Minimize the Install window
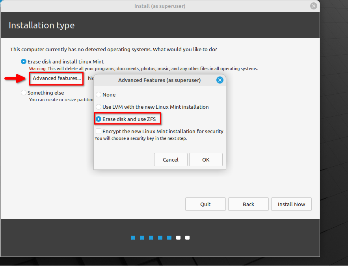The width and height of the screenshot is (348, 266). tap(301, 6)
